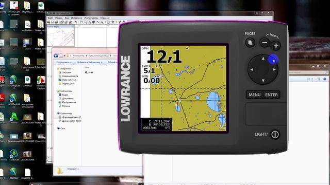This screenshot has width=330, height=185.
Task: Select Видео in the Explorer sidebar
Action: 63,95
